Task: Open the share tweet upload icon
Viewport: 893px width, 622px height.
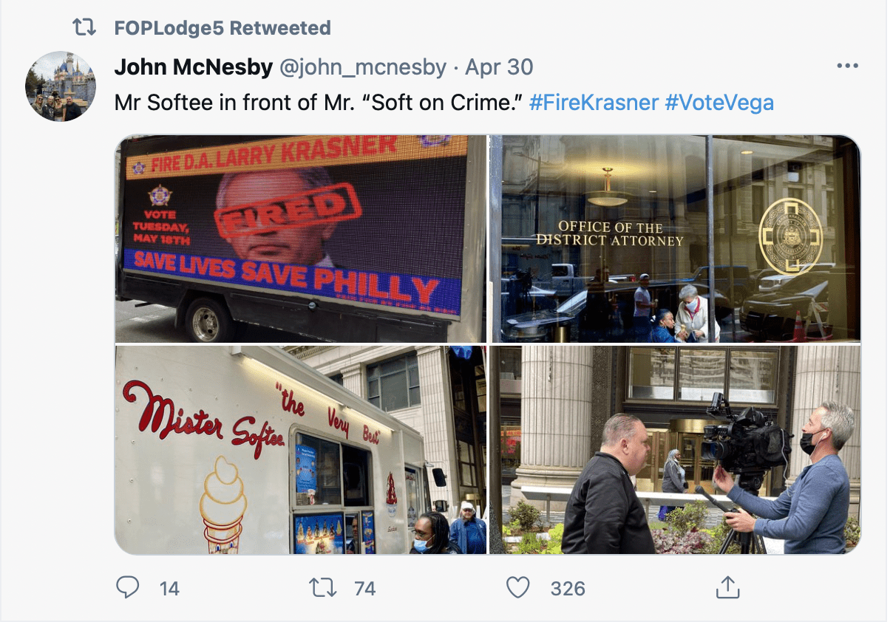Action: [x=727, y=587]
